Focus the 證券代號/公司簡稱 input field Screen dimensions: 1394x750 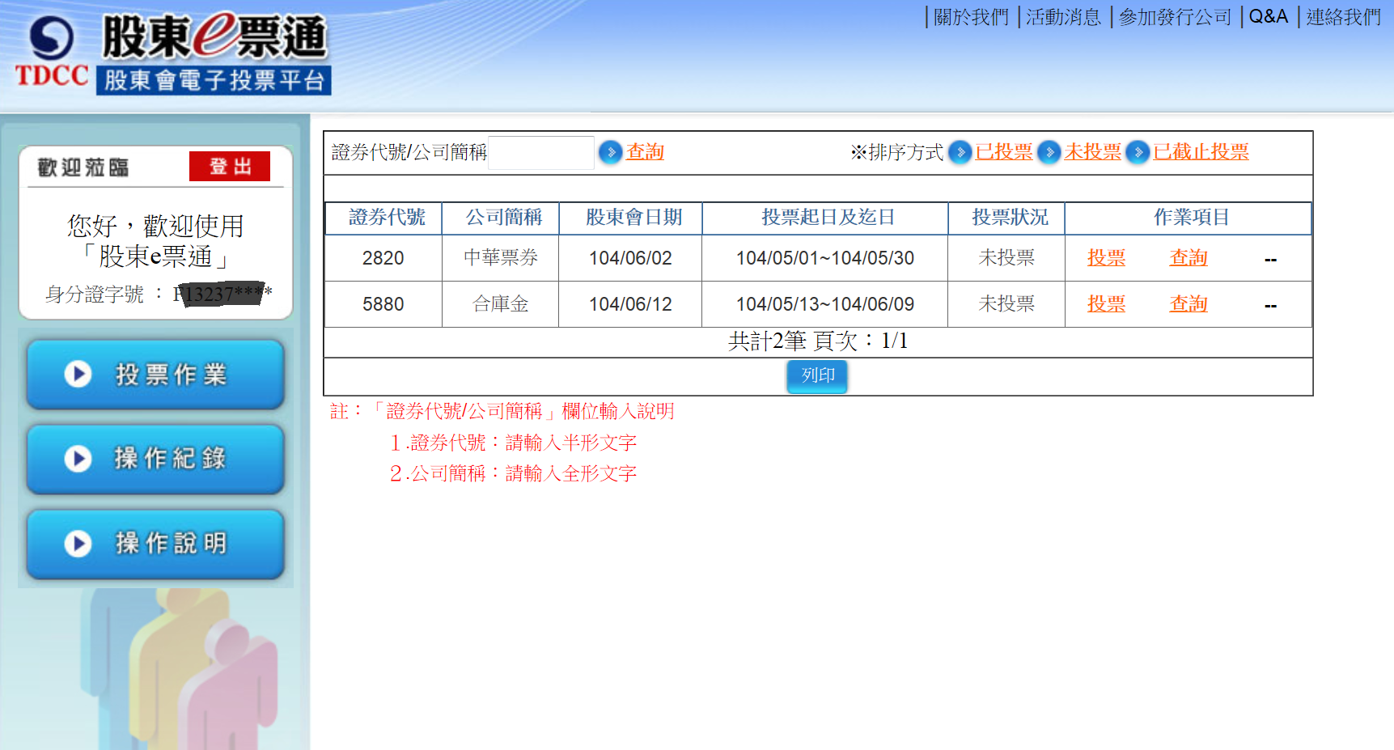(541, 153)
